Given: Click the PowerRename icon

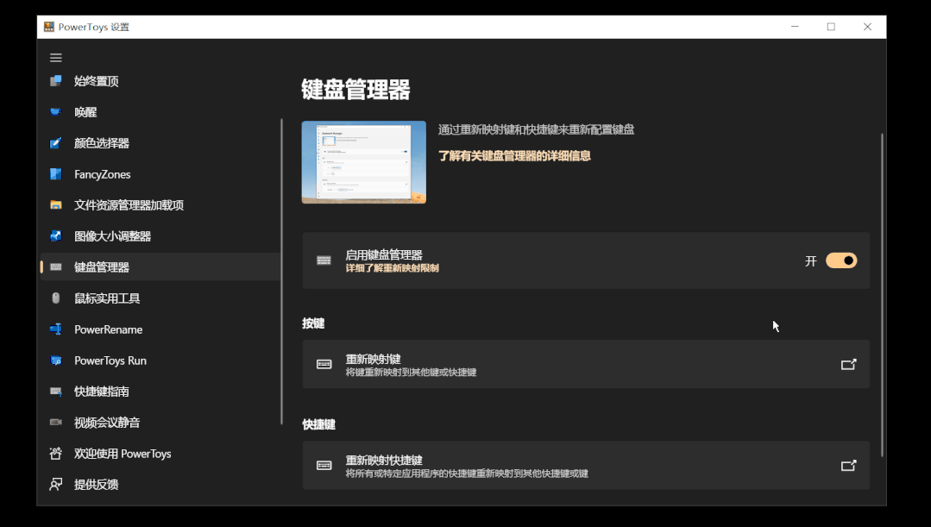Looking at the screenshot, I should (x=56, y=329).
